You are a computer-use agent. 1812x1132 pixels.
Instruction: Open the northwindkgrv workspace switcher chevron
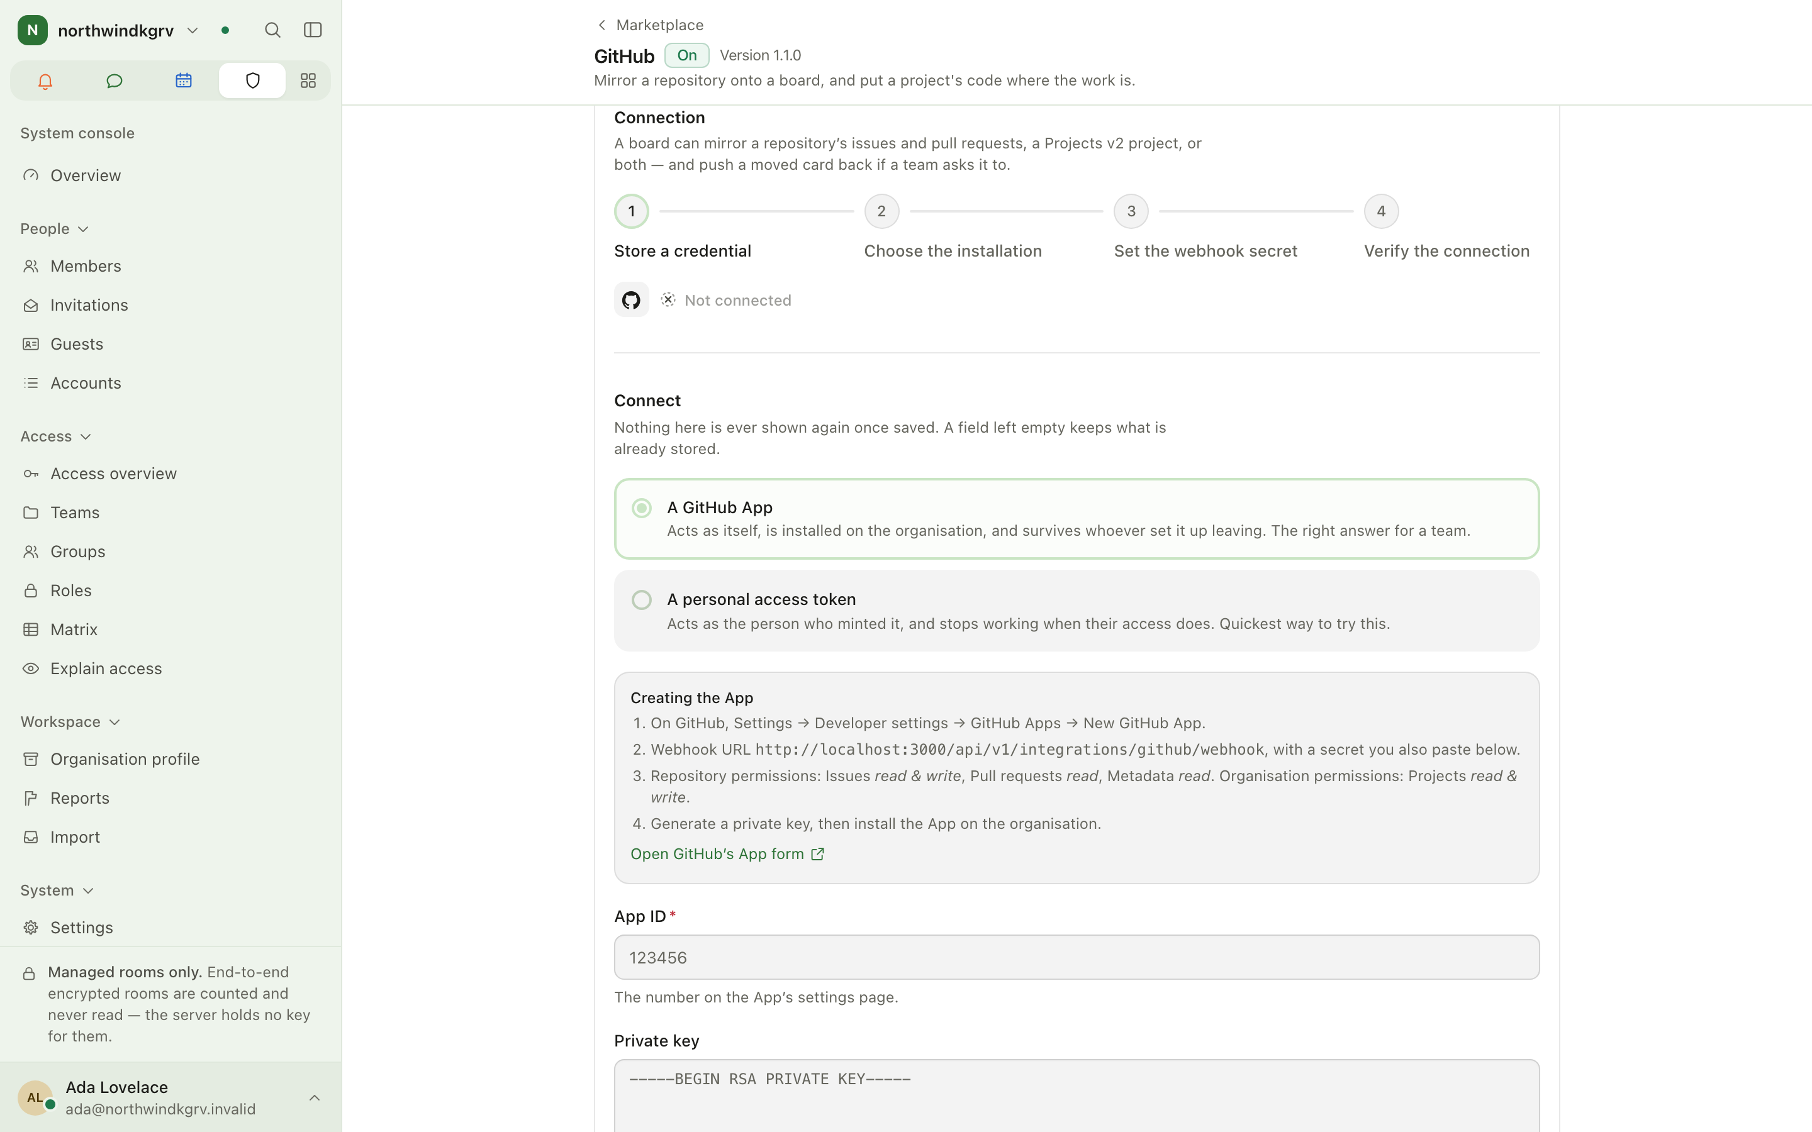pyautogui.click(x=193, y=31)
